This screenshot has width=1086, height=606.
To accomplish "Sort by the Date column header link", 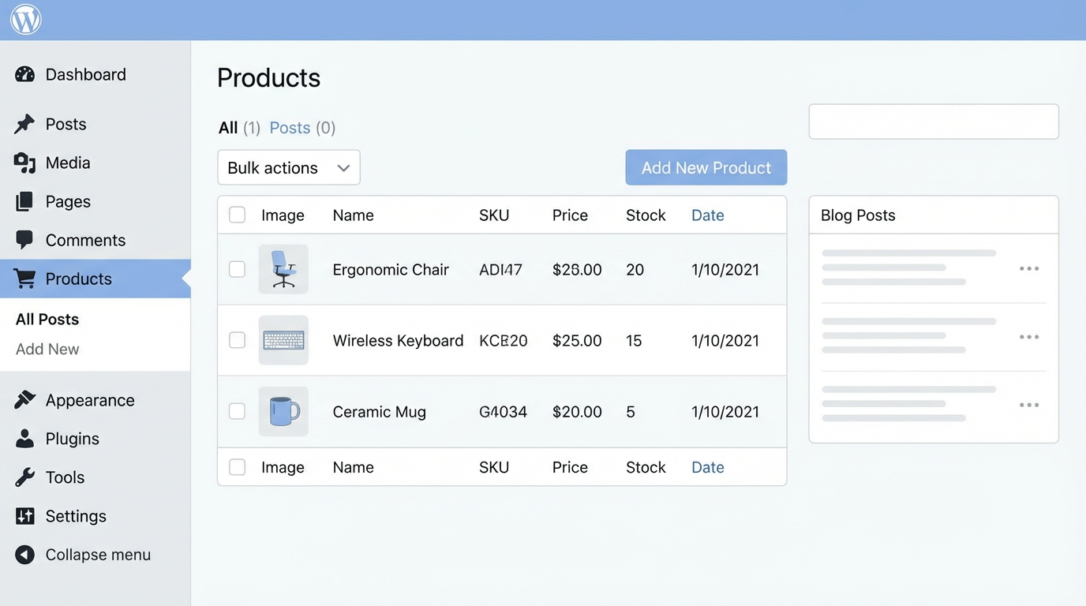I will [707, 215].
